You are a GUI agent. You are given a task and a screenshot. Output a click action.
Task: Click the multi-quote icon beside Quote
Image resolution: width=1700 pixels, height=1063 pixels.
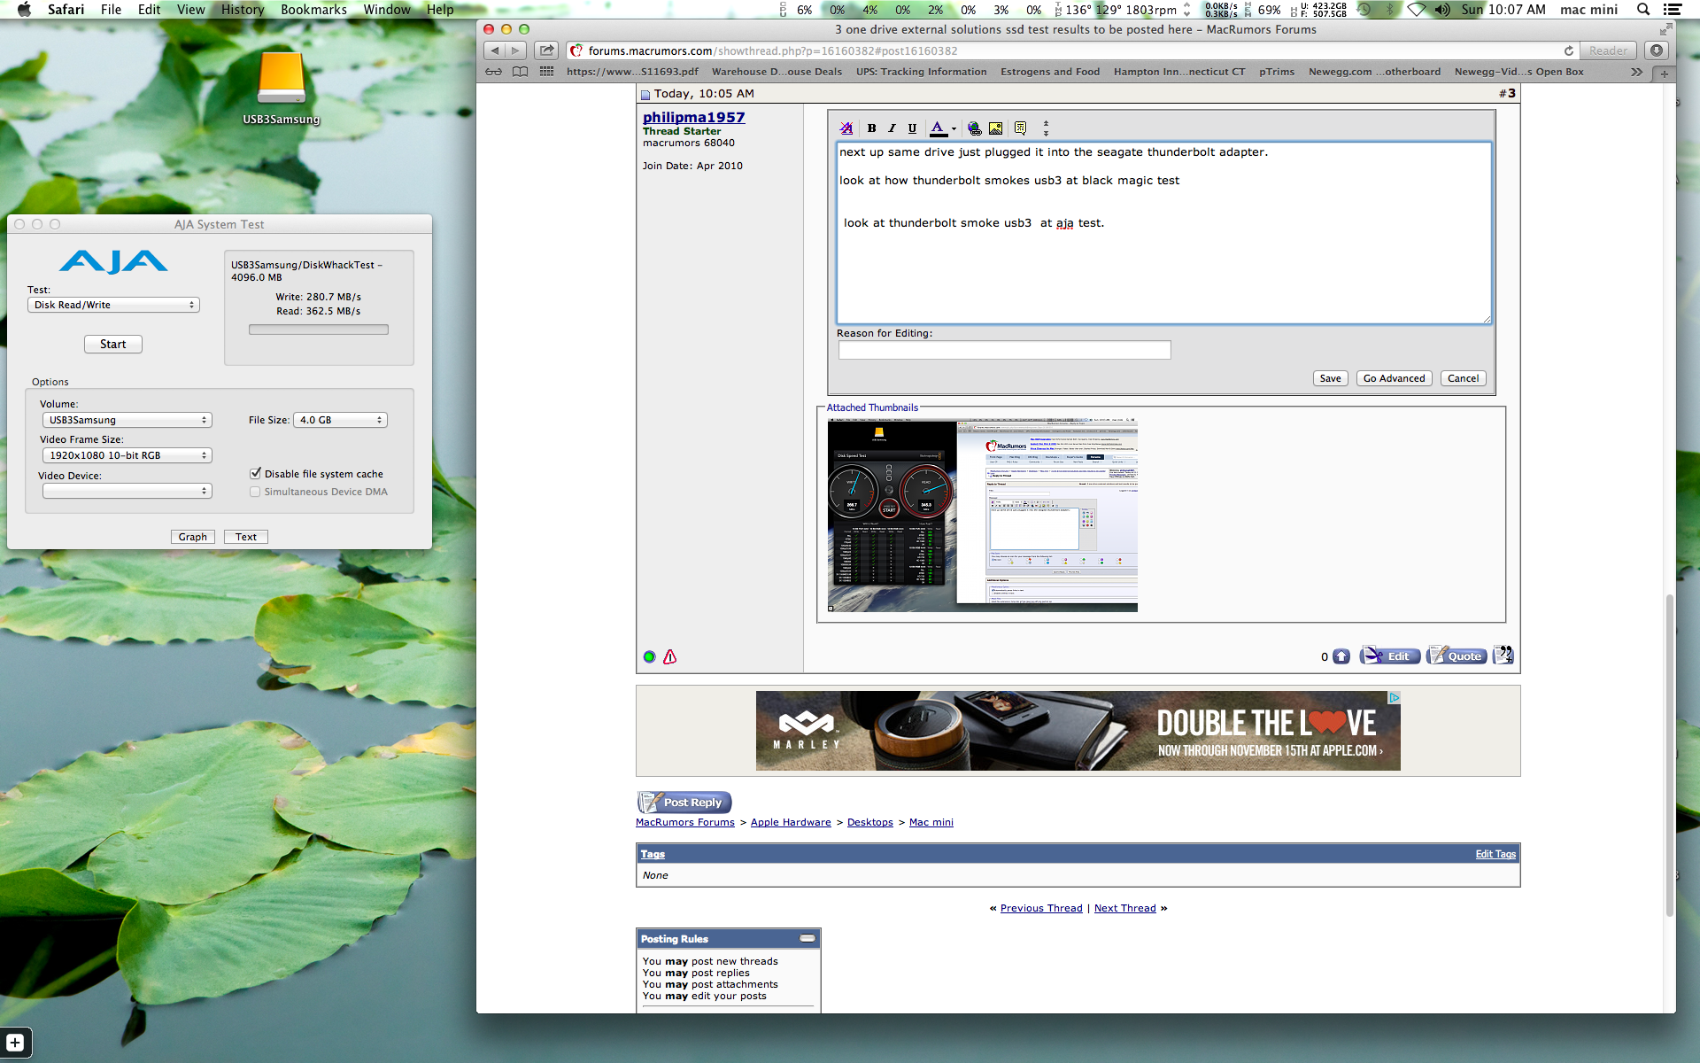pyautogui.click(x=1503, y=656)
